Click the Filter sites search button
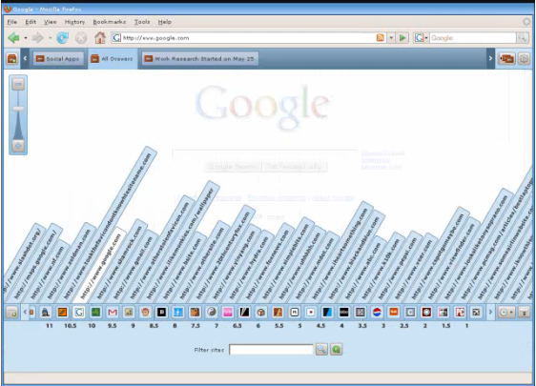Image resolution: width=536 pixels, height=386 pixels. pyautogui.click(x=321, y=349)
